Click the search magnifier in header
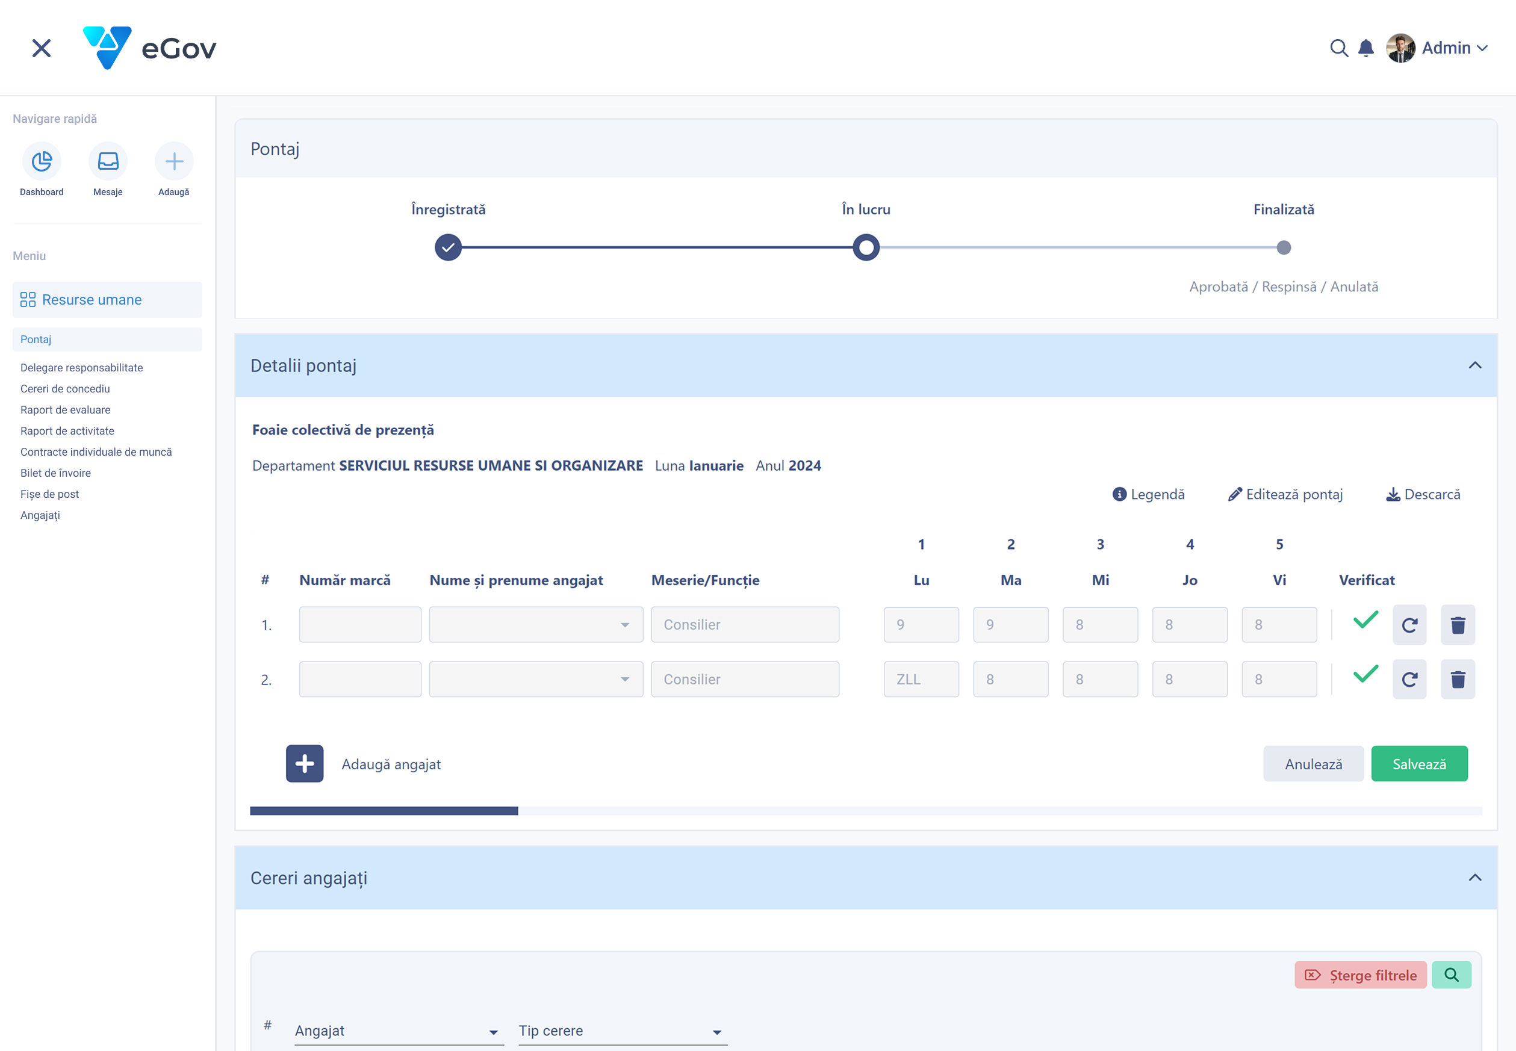This screenshot has width=1516, height=1051. click(x=1338, y=48)
